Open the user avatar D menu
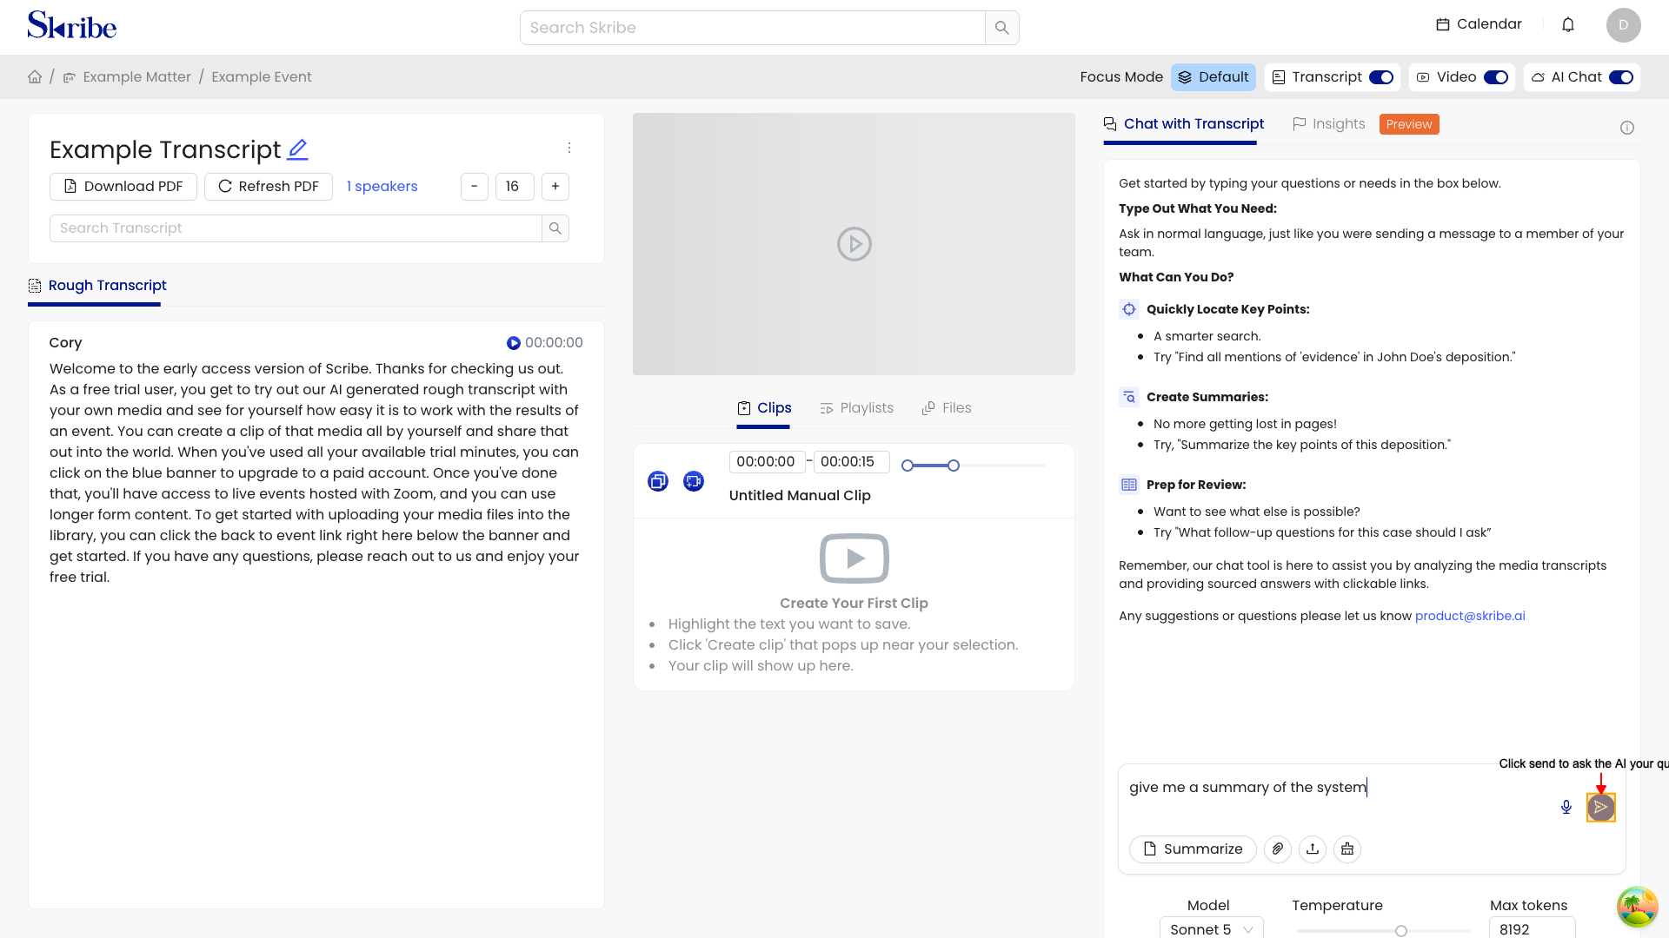The image size is (1669, 938). (x=1623, y=25)
